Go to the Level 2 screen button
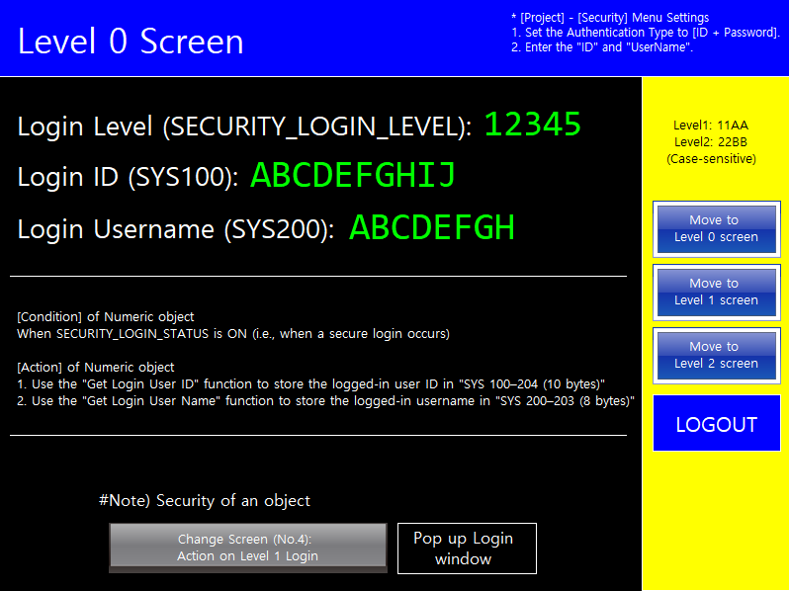Screen dimensions: 790x591 pyautogui.click(x=717, y=356)
